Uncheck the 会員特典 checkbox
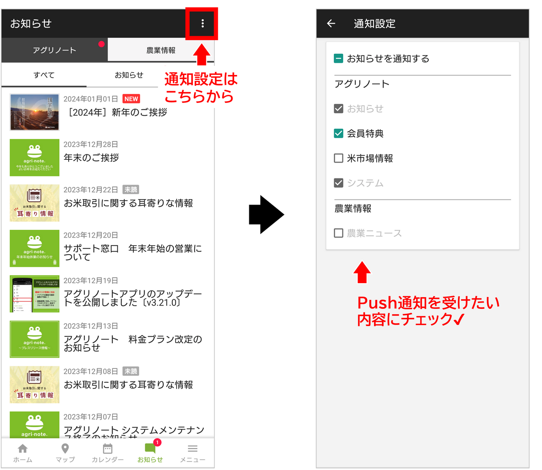This screenshot has width=542, height=470. tap(338, 133)
